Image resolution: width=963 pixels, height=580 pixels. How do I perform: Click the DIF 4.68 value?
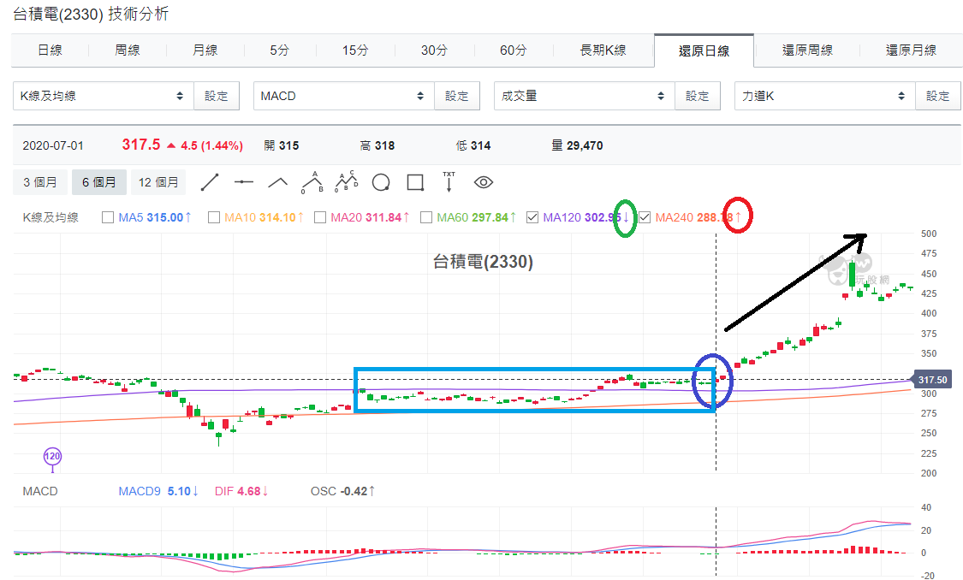pos(241,492)
